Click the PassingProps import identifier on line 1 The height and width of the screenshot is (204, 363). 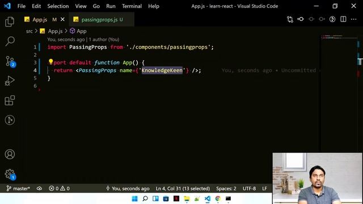tap(88, 47)
